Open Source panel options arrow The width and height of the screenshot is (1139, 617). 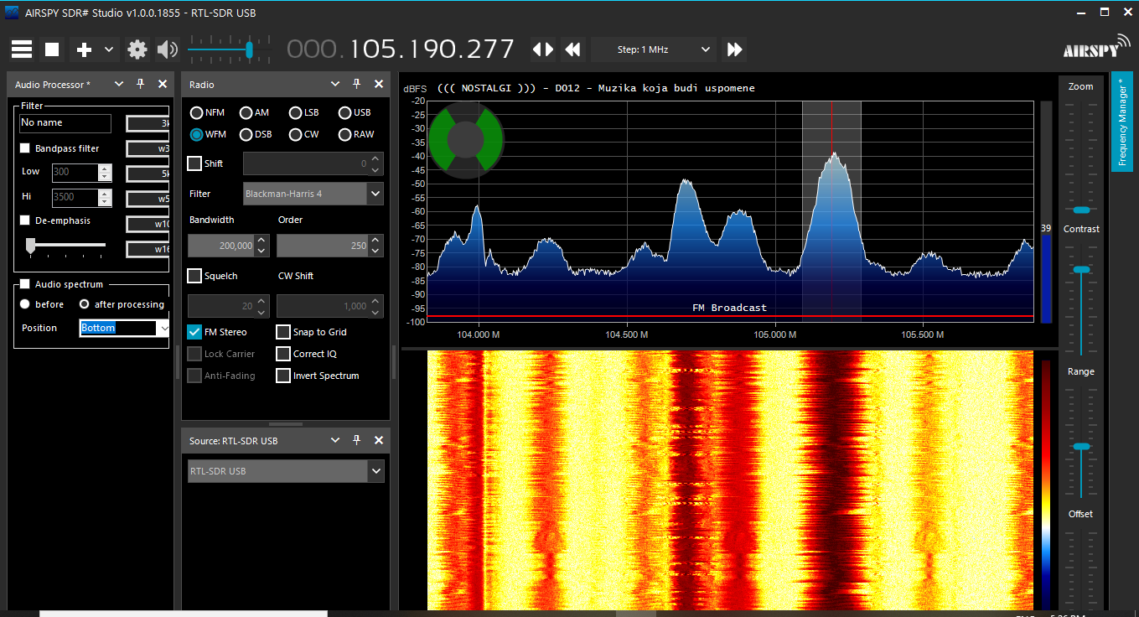335,440
